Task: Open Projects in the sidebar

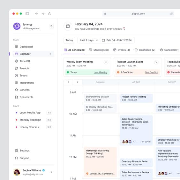Action: coord(33,68)
